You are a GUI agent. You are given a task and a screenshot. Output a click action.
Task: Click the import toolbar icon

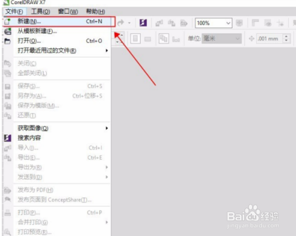click(x=159, y=23)
